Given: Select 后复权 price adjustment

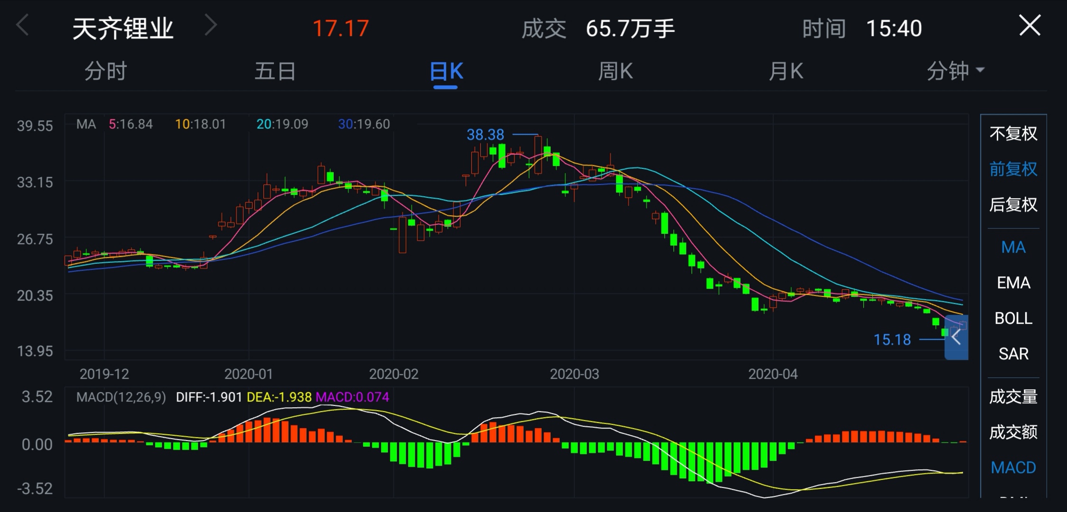Looking at the screenshot, I should click(x=1013, y=205).
